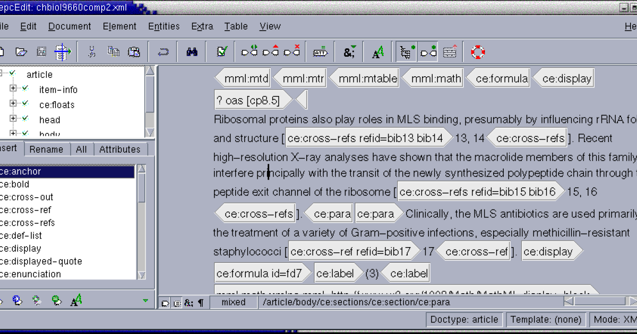637x334 pixels.
Task: Toggle the element tree view button
Action: click(407, 52)
